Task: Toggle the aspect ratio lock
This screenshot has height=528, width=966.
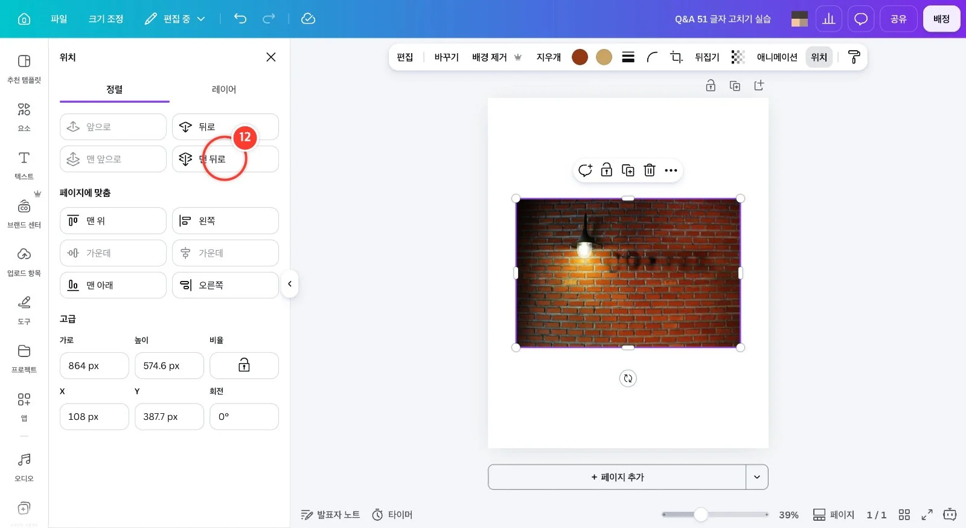Action: [244, 365]
